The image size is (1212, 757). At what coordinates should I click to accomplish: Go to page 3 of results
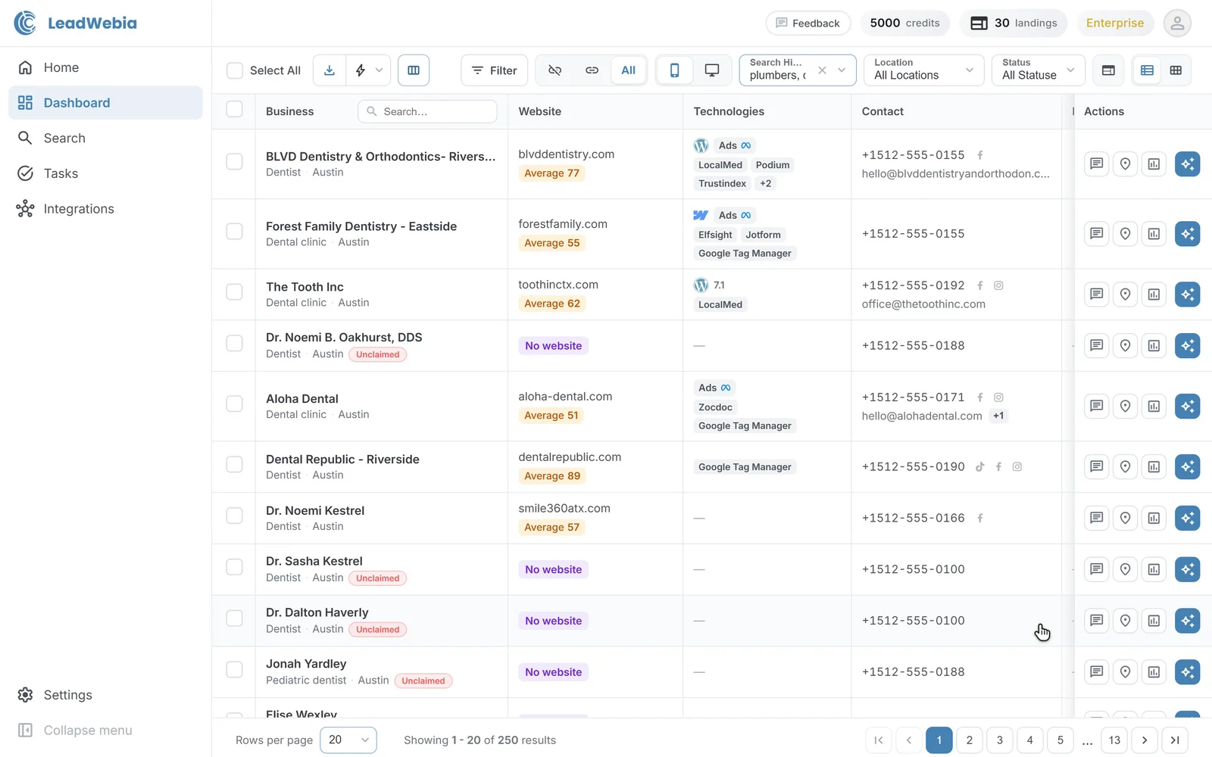coord(1000,740)
